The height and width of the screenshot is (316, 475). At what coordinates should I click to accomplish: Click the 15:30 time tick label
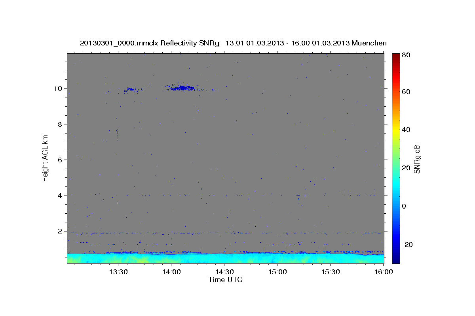pos(331,272)
